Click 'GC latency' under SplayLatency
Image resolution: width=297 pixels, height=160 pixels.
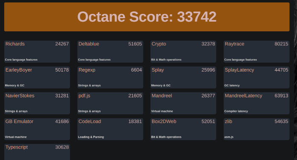tap(232, 86)
